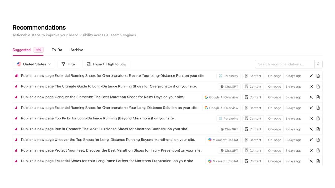This screenshot has width=335, height=188.
Task: Add Conquer the Elements recommendation to To-Do
Action: click(x=318, y=97)
